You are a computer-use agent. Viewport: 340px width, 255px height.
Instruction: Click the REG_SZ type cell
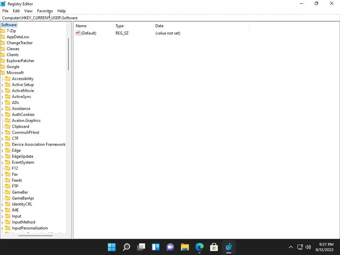122,33
